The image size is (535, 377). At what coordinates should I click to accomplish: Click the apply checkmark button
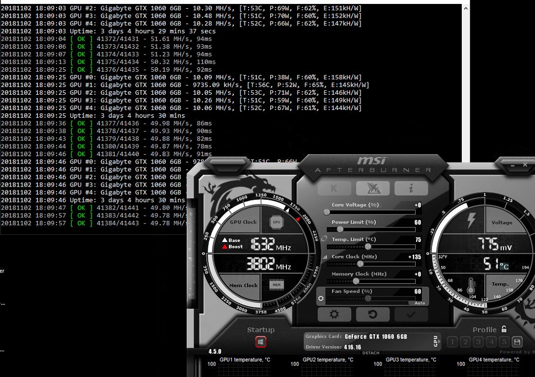411,314
